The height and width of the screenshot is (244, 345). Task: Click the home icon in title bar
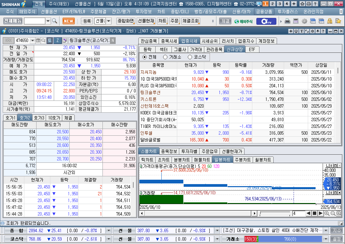pyautogui.click(x=302, y=4)
